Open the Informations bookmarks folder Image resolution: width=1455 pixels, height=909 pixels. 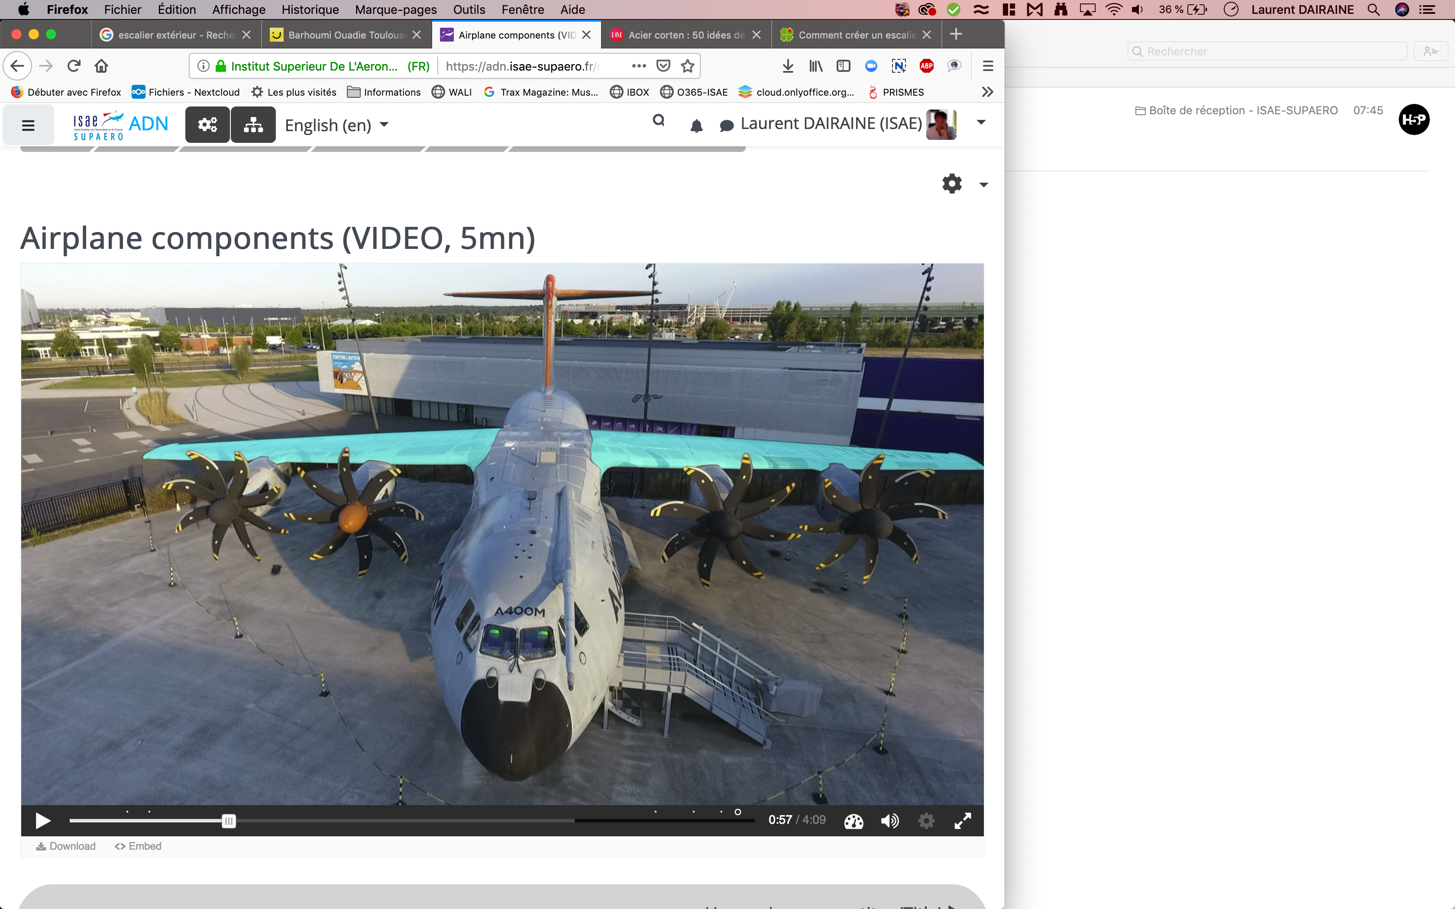tap(384, 92)
